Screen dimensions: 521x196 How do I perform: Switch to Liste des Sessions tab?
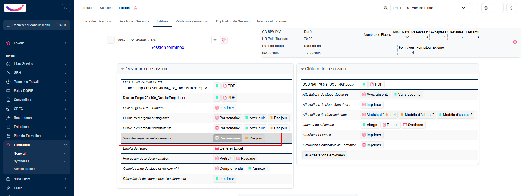pyautogui.click(x=97, y=21)
